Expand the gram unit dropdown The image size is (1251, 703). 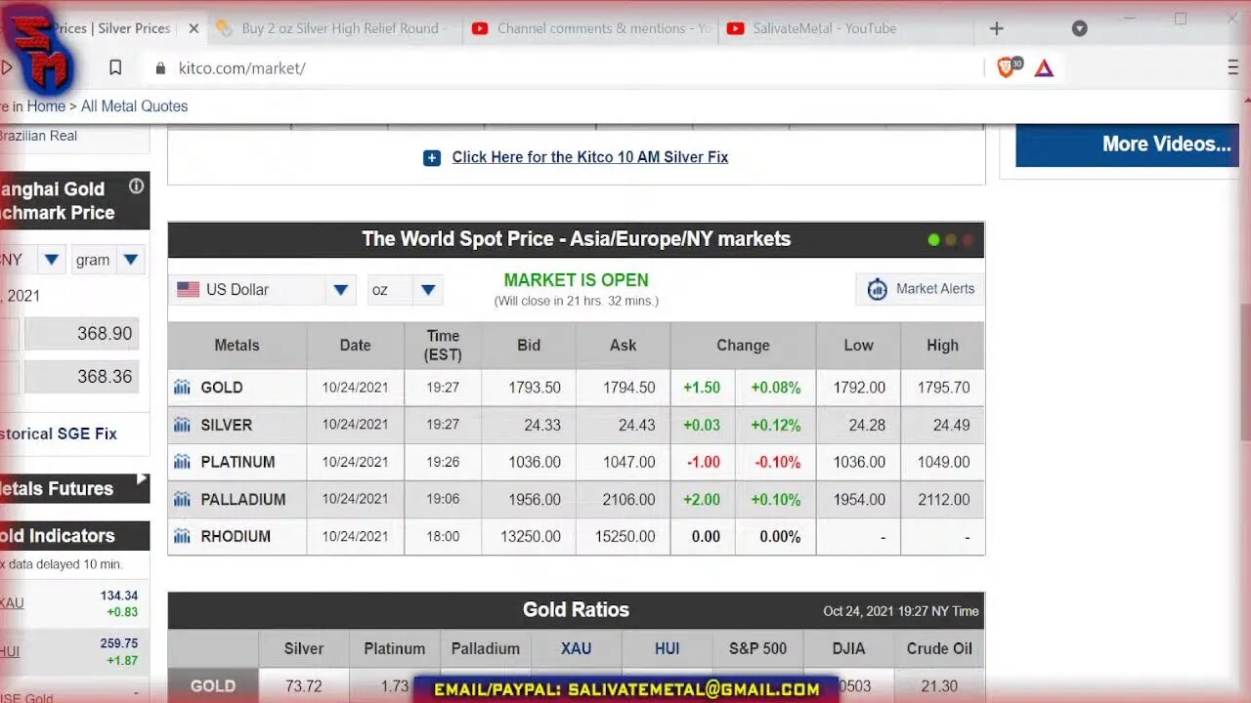pos(130,260)
